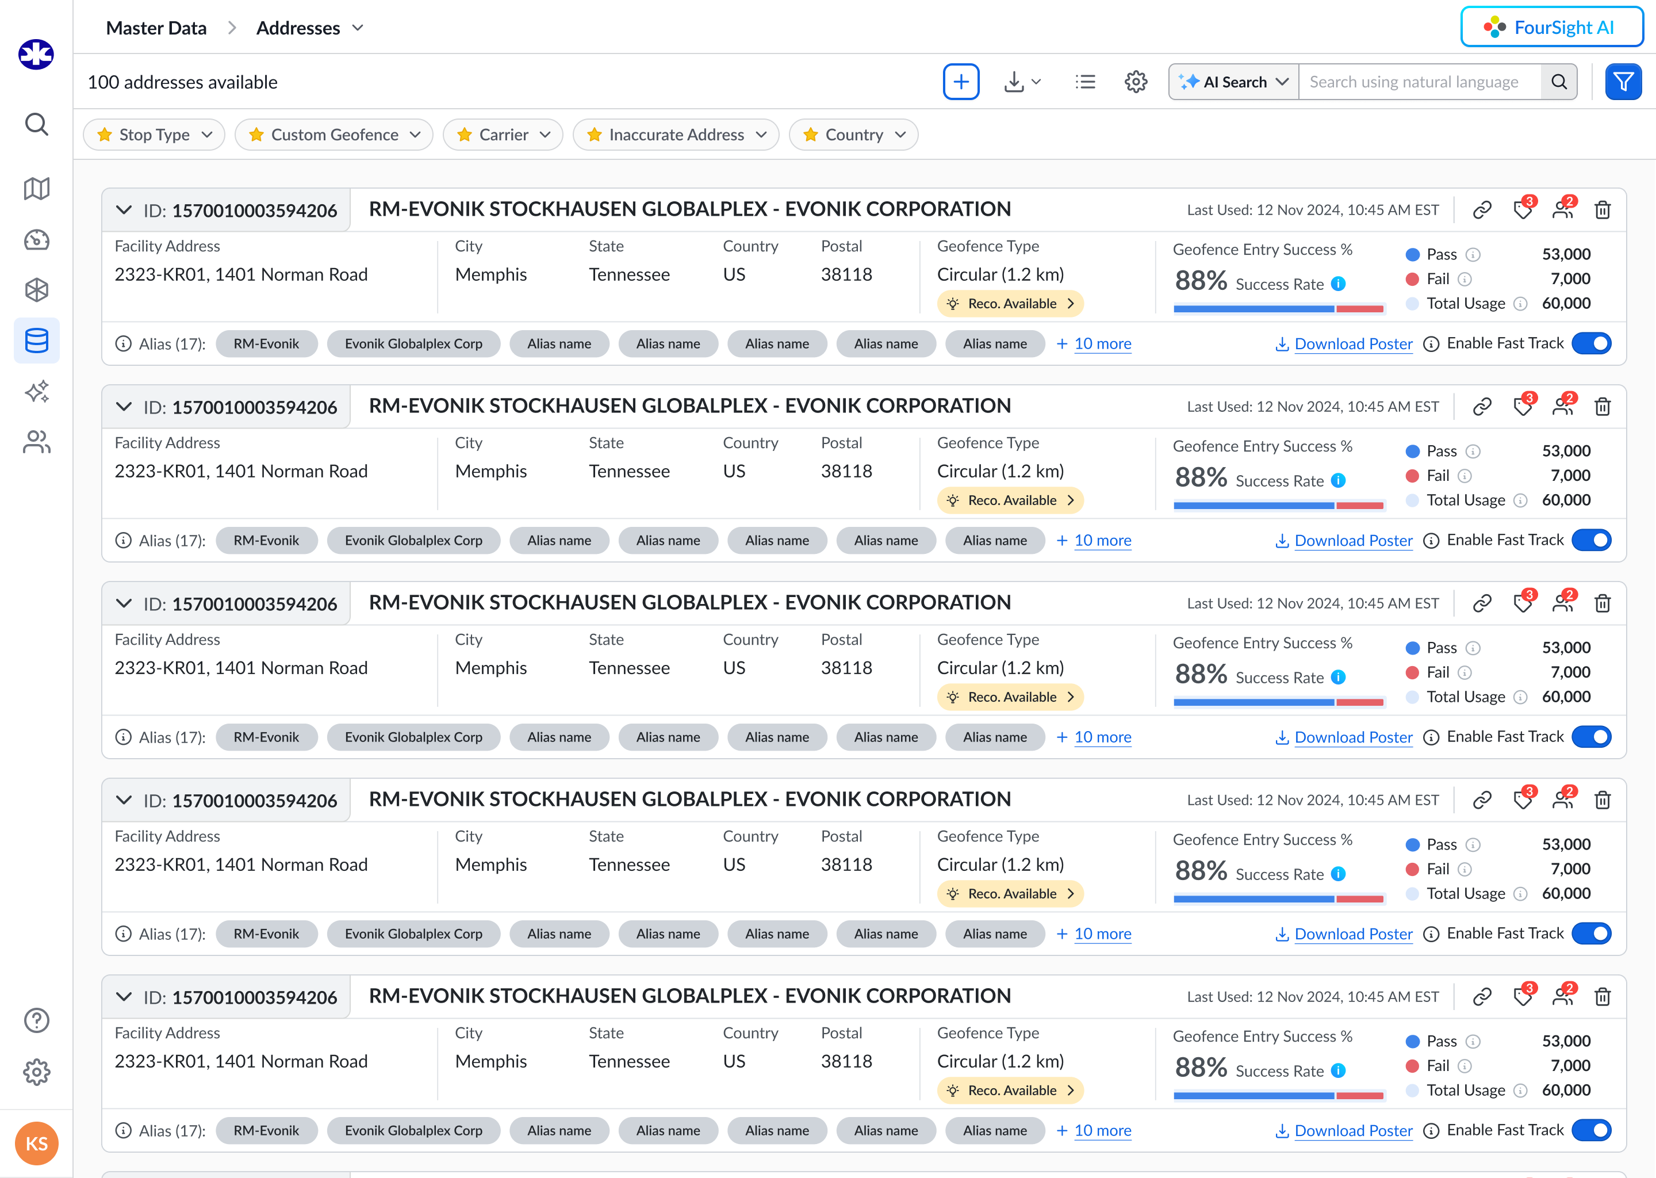Open the download options dropdown in toolbar
Image resolution: width=1656 pixels, height=1178 pixels.
[x=1022, y=82]
